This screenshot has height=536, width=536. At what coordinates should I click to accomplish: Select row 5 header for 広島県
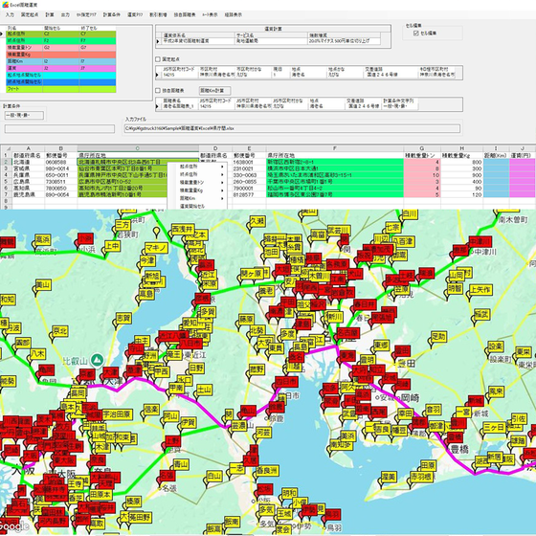click(6, 182)
